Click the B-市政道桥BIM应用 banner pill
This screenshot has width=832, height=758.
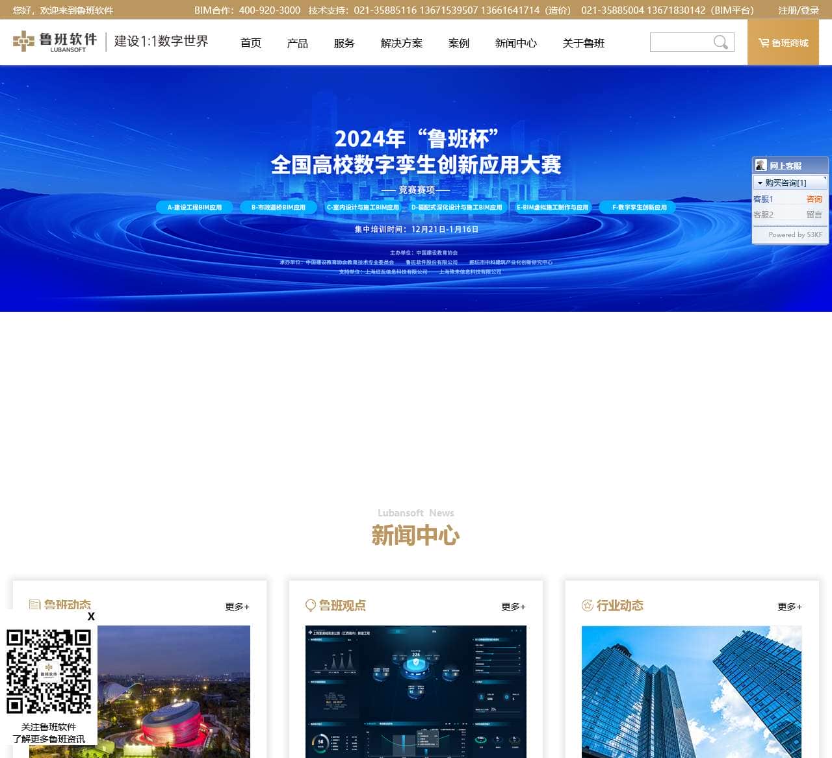[x=278, y=207]
